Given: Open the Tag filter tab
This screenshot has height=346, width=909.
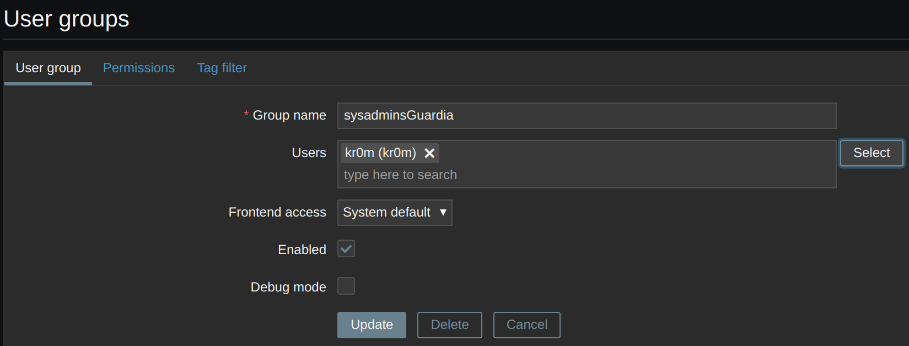Looking at the screenshot, I should point(222,68).
